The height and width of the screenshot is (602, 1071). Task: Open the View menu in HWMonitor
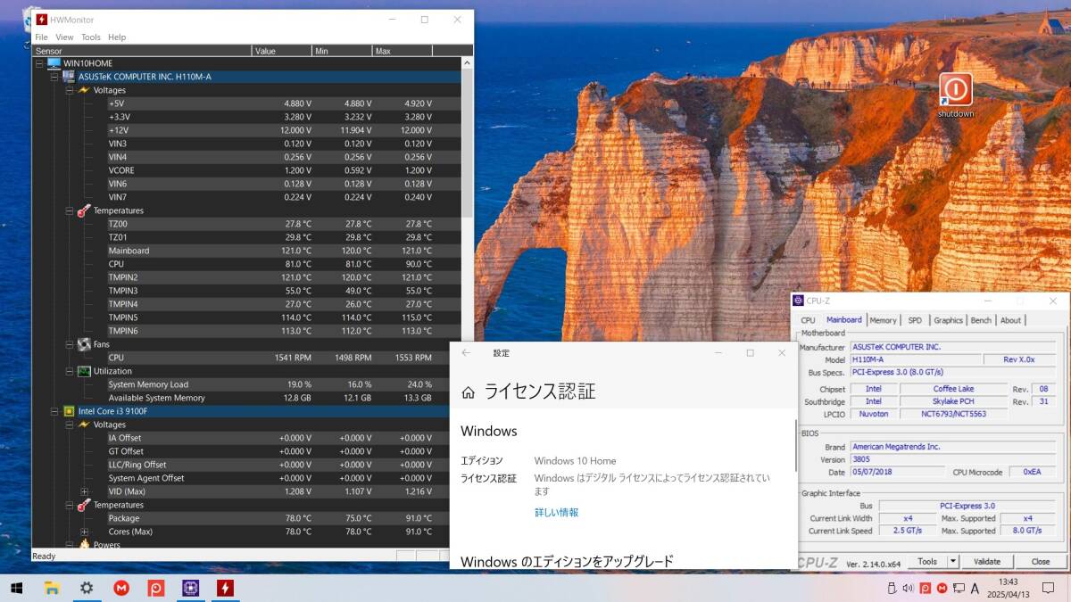(64, 37)
